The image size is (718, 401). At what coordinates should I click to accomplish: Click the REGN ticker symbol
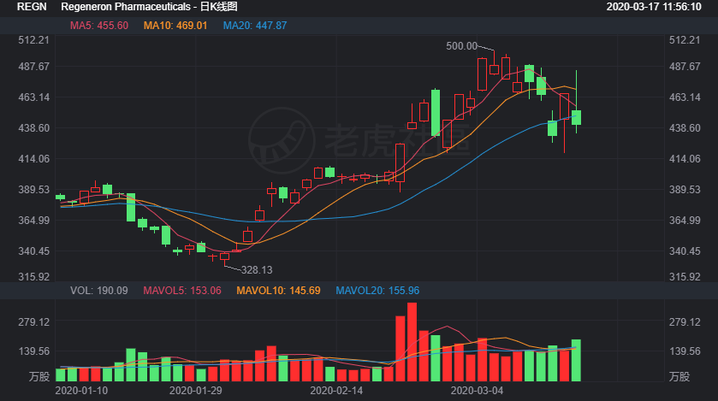point(32,7)
